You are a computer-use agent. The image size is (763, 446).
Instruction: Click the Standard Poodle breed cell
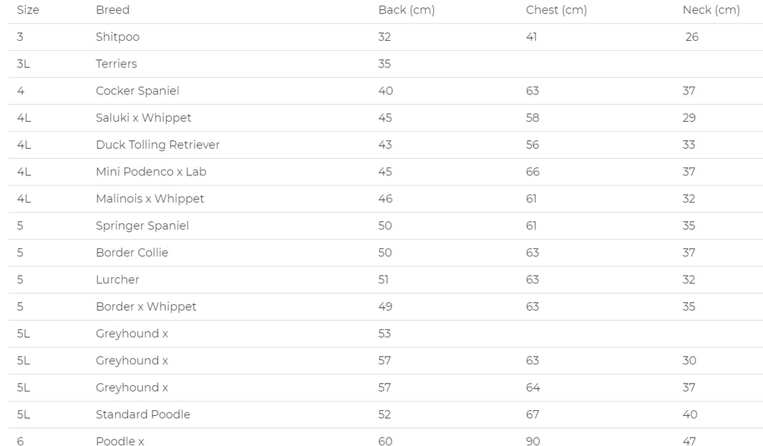(x=143, y=415)
